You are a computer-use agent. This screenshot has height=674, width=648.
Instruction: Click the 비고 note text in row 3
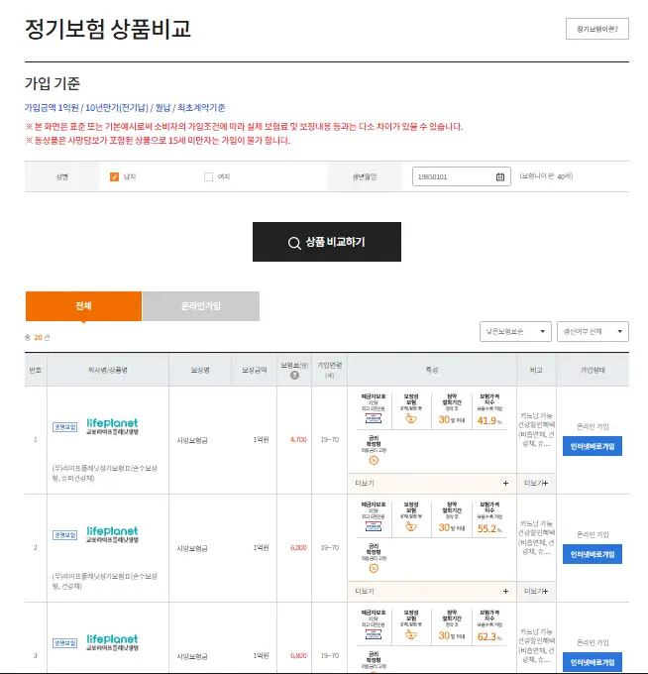(x=536, y=645)
